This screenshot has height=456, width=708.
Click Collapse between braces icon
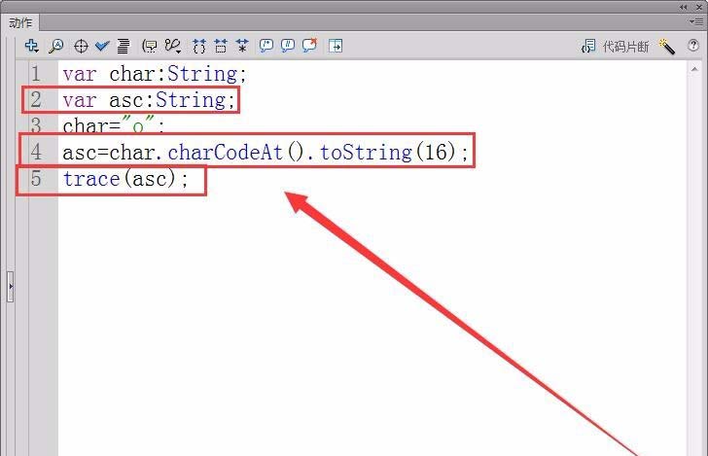[198, 46]
